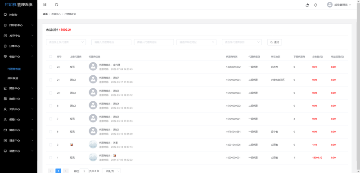
Task: Click the 财务中心 chart icon in sidebar
Action: point(5,88)
